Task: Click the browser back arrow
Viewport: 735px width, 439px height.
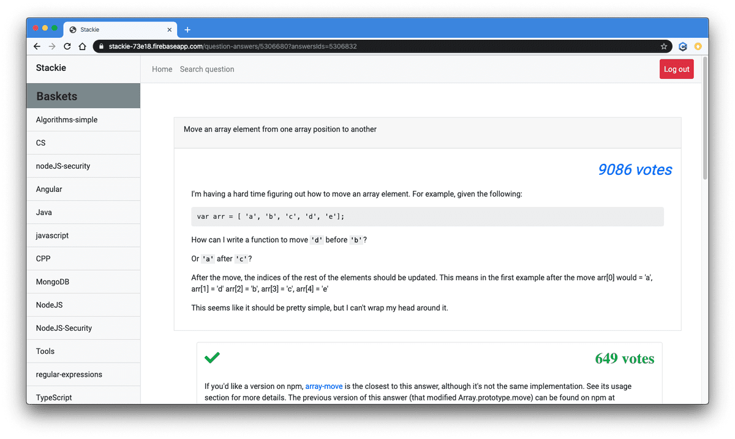Action: [37, 46]
